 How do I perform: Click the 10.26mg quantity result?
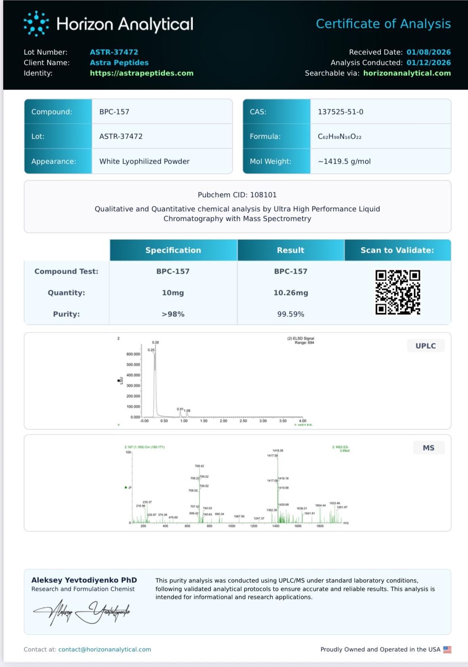290,293
